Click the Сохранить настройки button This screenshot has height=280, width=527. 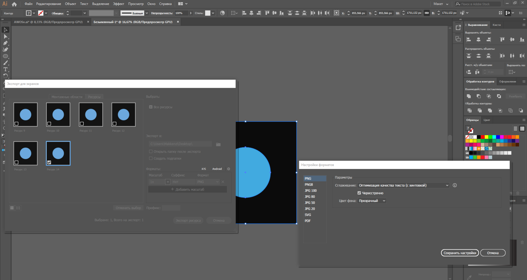460,253
